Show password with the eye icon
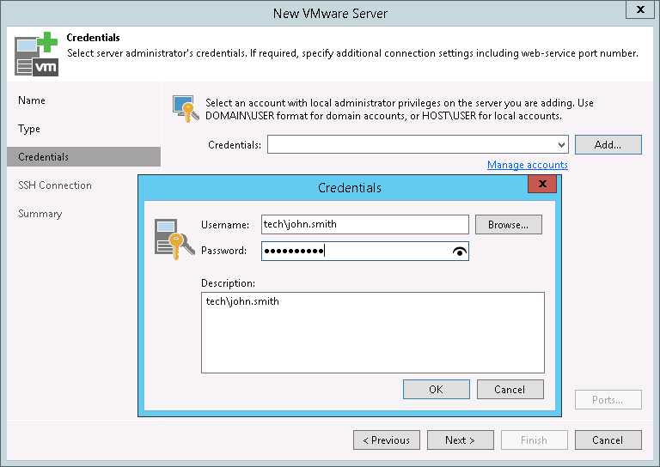 pyautogui.click(x=459, y=252)
